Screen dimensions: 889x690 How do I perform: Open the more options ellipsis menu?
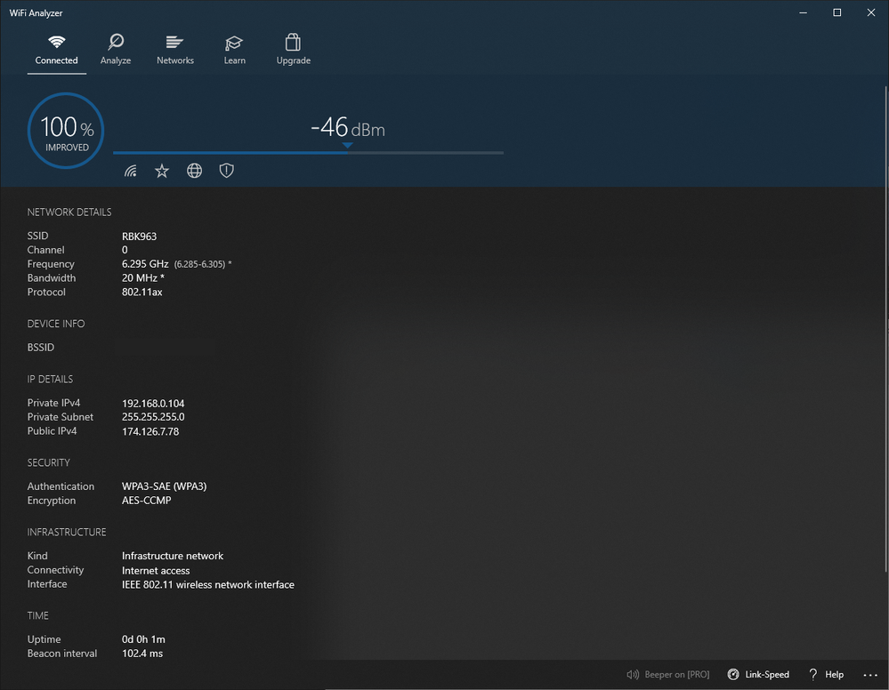click(x=870, y=675)
